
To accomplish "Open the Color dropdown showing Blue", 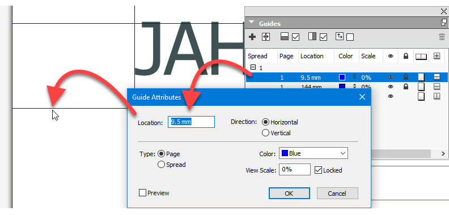I will pyautogui.click(x=314, y=153).
